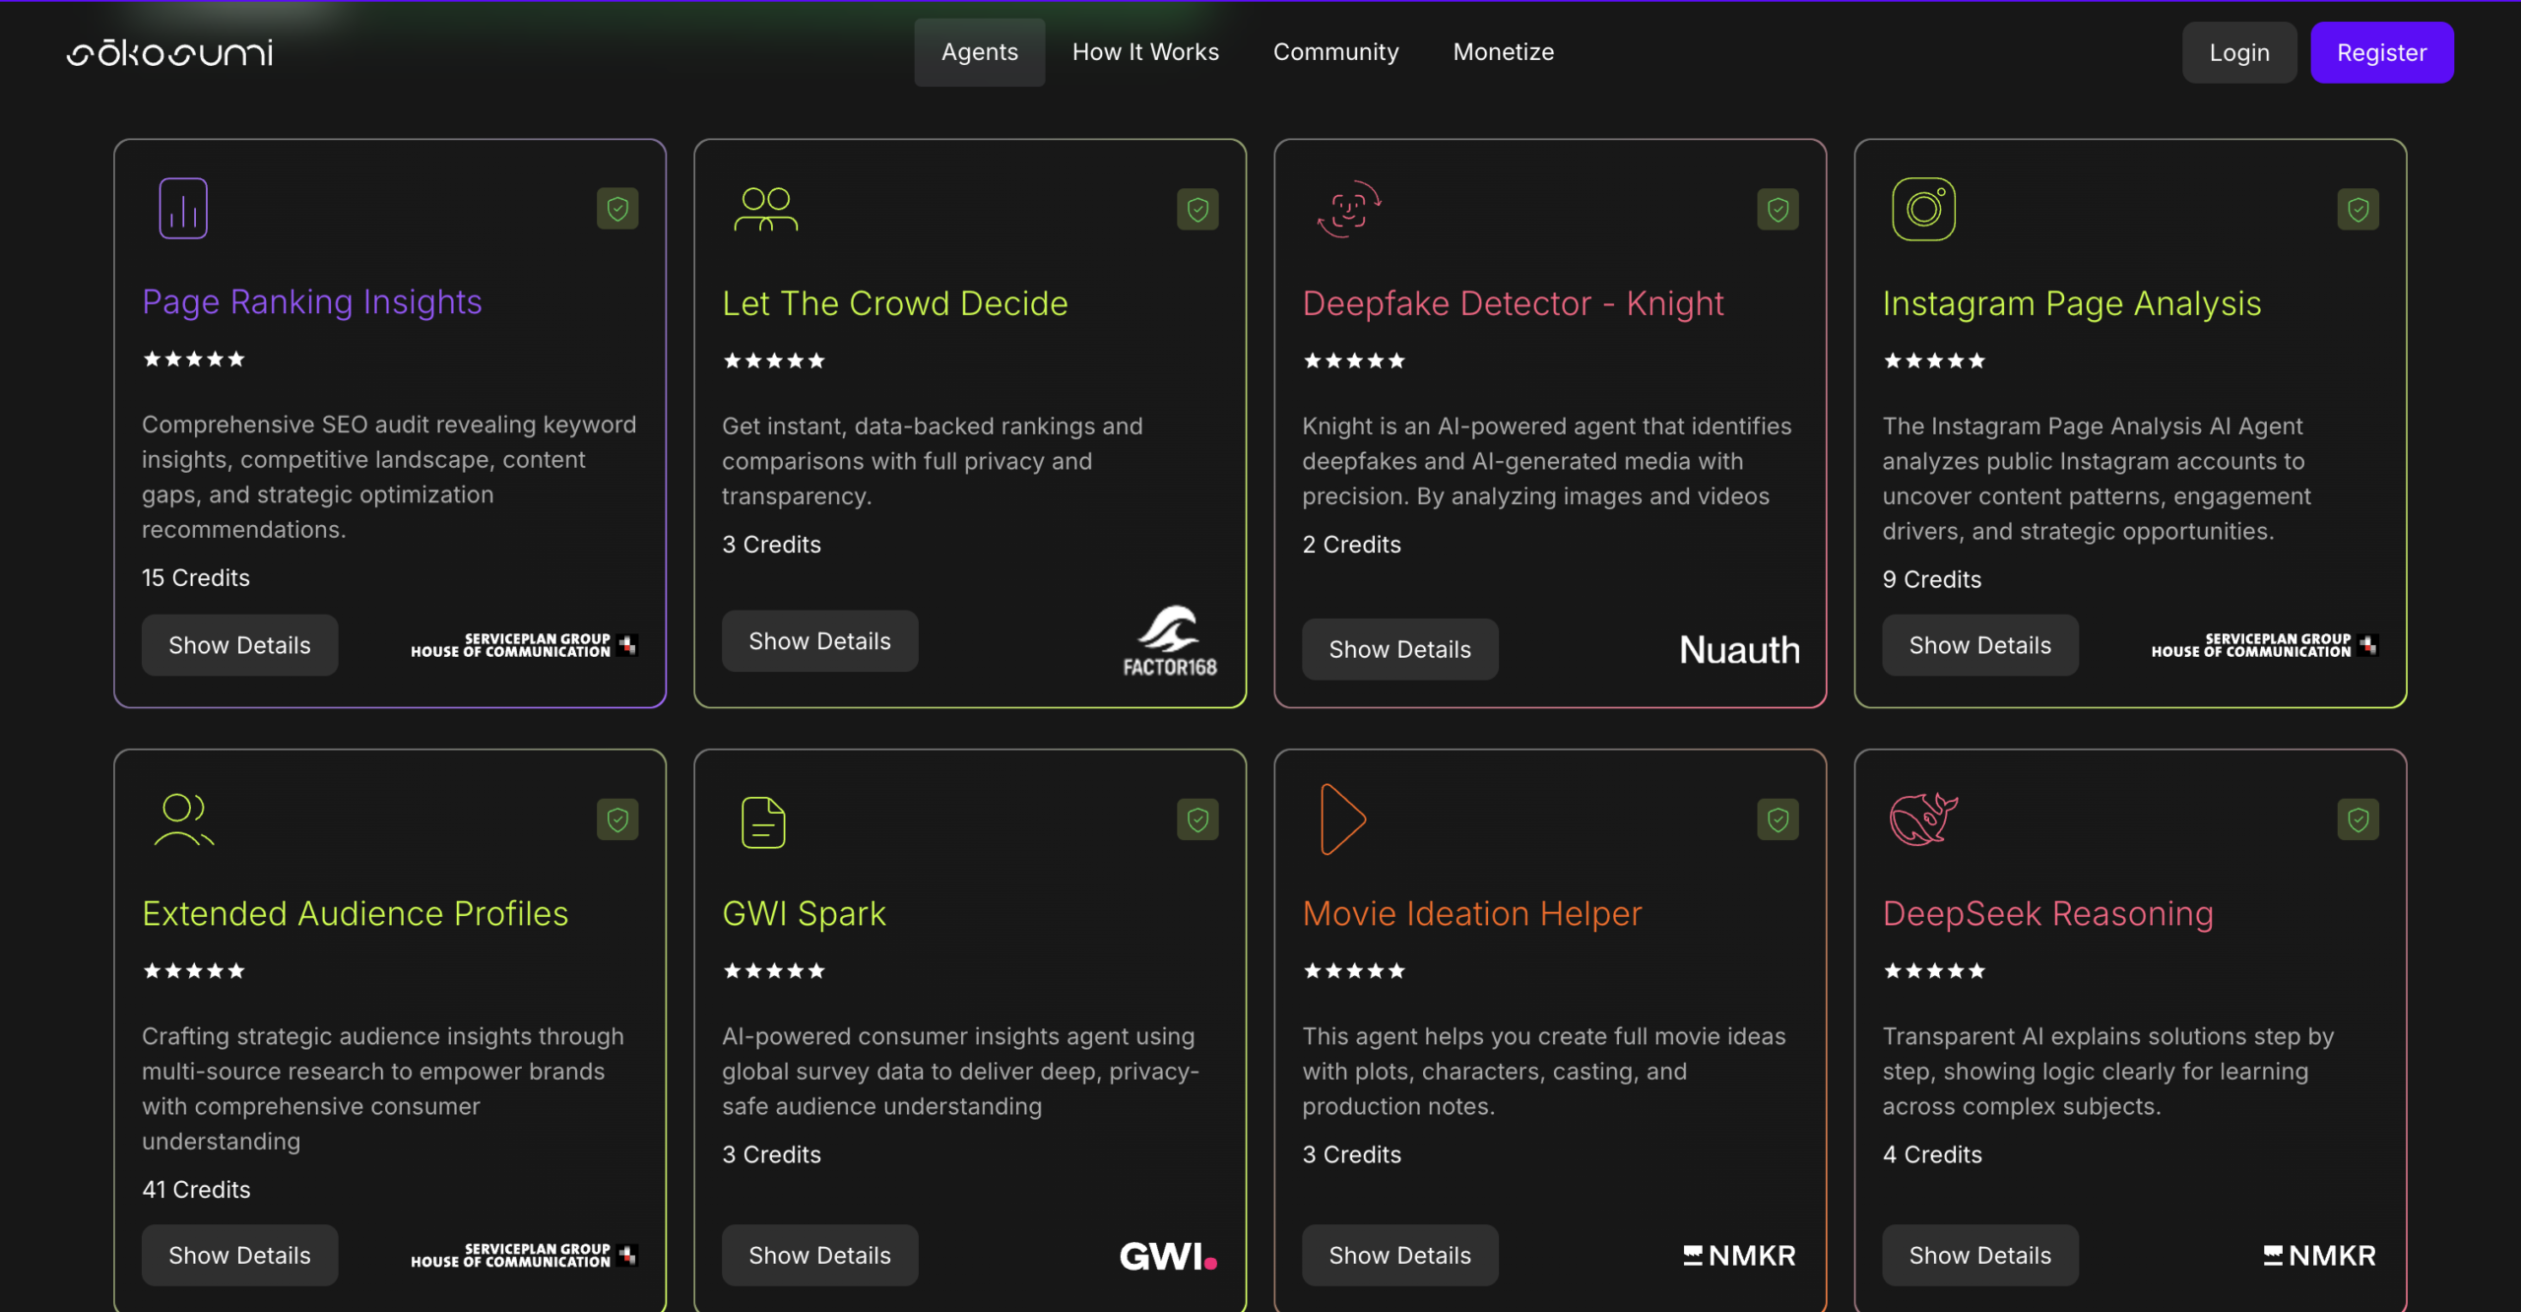This screenshot has height=1312, width=2521.
Task: Click the GWI Spark document icon
Action: pyautogui.click(x=763, y=822)
